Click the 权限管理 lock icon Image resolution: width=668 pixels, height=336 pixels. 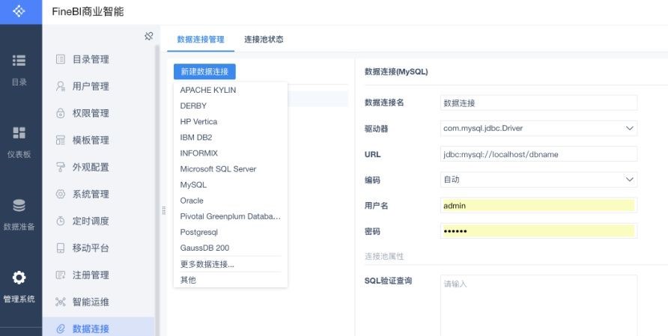coord(61,113)
